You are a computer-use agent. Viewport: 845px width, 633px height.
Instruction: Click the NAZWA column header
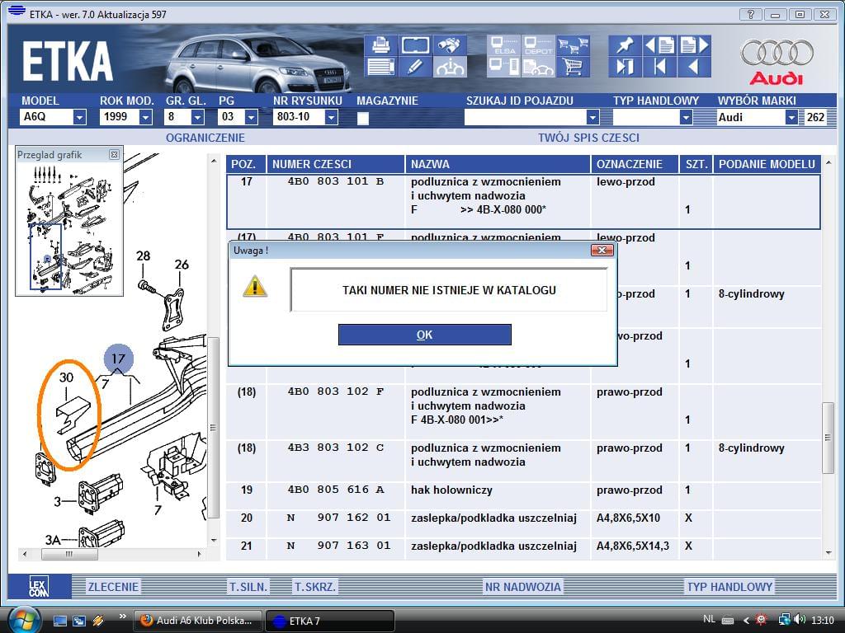(498, 164)
